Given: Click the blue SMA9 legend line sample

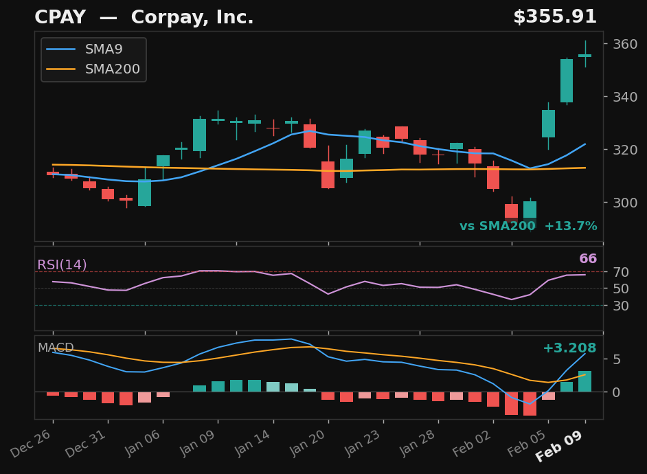Looking at the screenshot, I should (x=60, y=49).
